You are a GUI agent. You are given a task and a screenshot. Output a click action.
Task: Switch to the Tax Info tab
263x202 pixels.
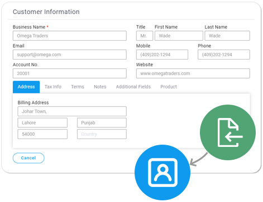(x=53, y=87)
